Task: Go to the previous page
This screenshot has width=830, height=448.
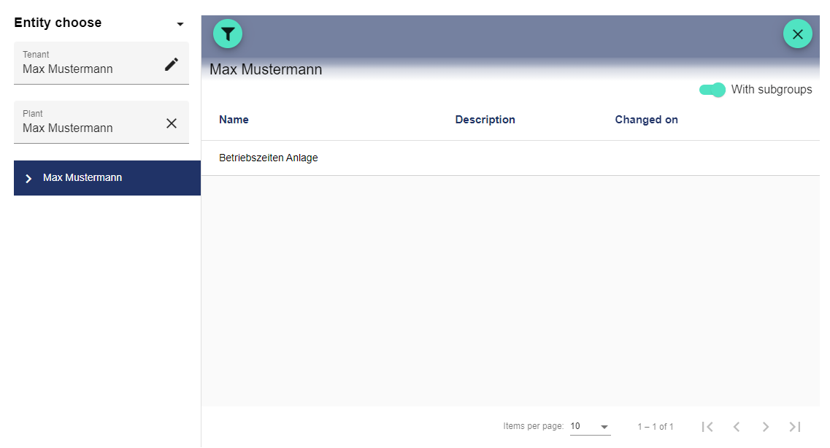Action: click(x=737, y=427)
